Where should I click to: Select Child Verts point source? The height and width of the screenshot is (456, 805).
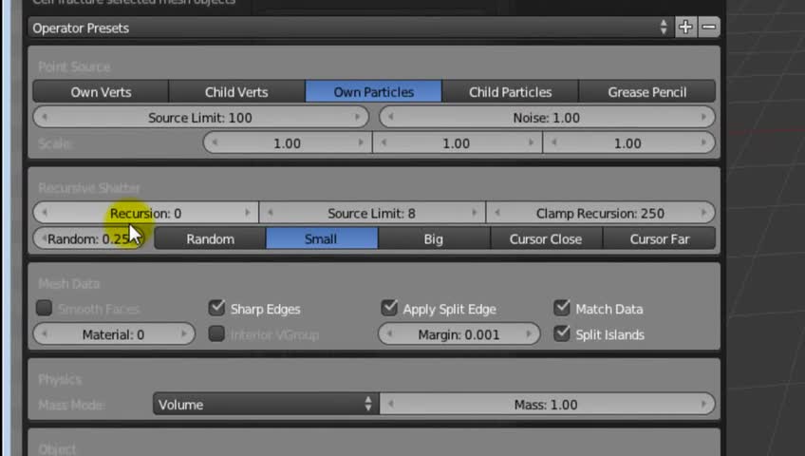tap(236, 92)
